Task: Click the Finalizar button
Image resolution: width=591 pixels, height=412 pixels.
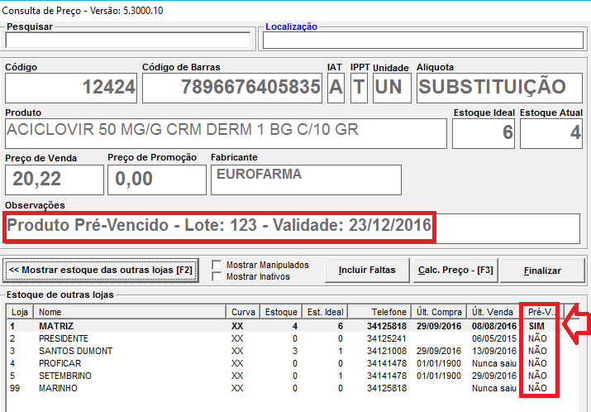Action: [x=542, y=270]
